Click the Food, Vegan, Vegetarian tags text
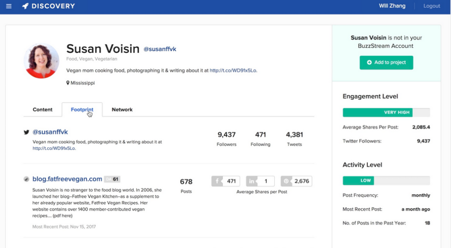This screenshot has width=451, height=248. (92, 59)
